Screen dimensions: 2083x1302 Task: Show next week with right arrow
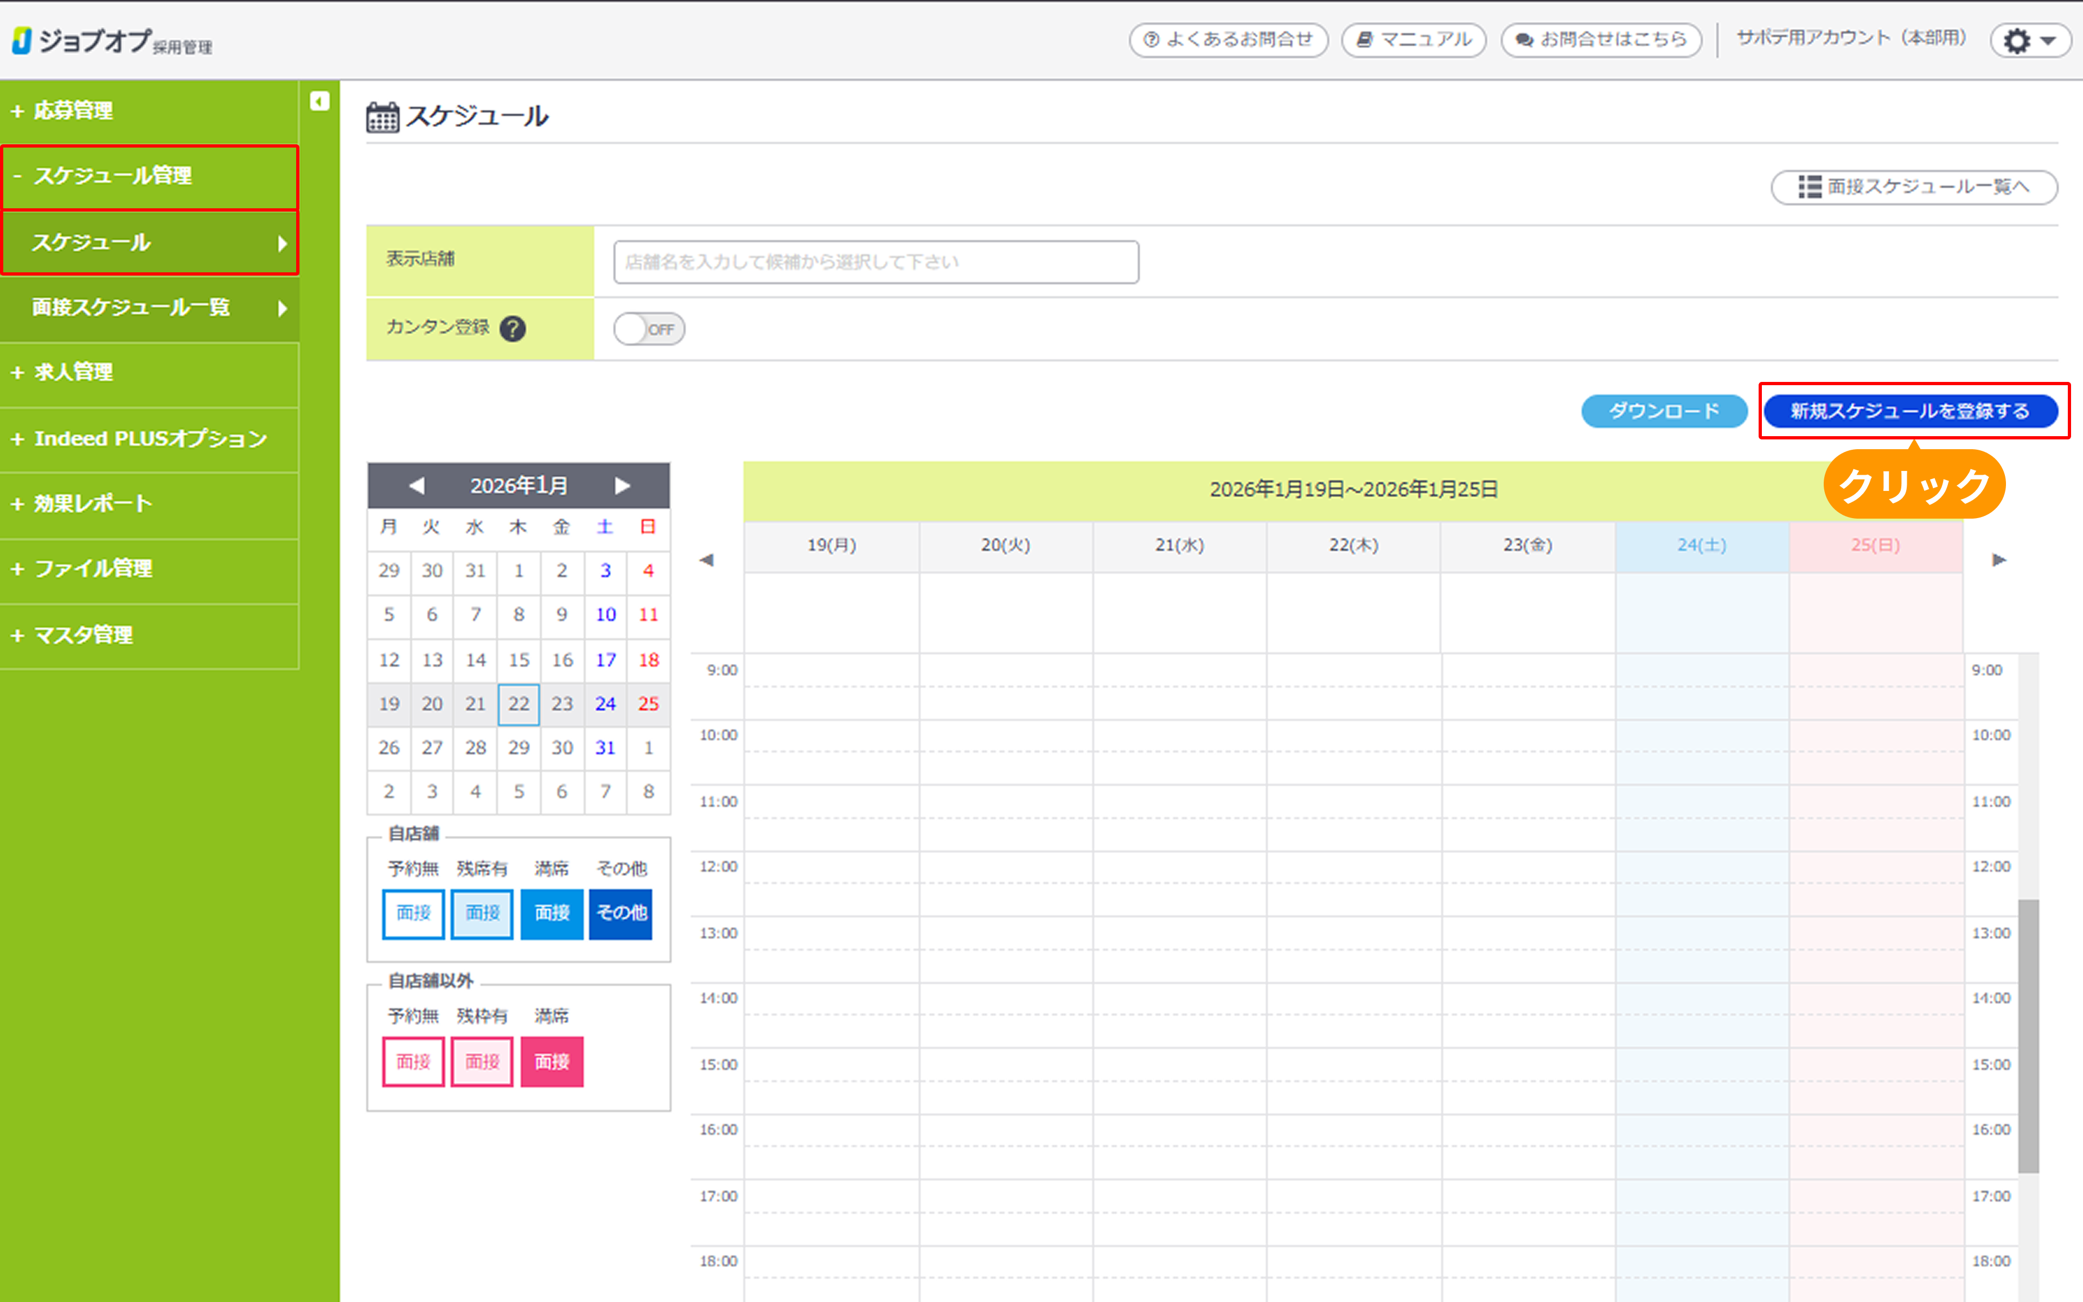coord(1998,560)
